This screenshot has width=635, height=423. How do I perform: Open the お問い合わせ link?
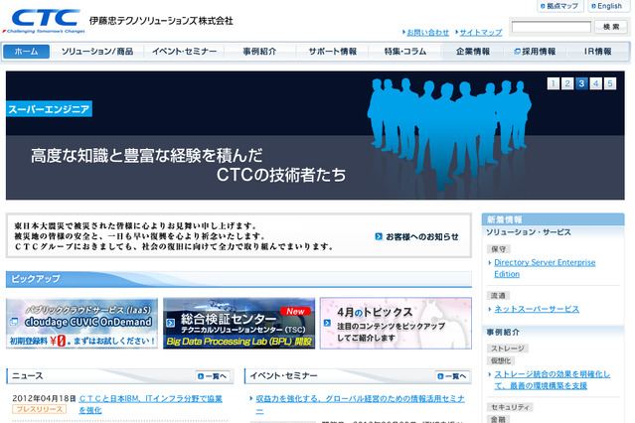427,32
